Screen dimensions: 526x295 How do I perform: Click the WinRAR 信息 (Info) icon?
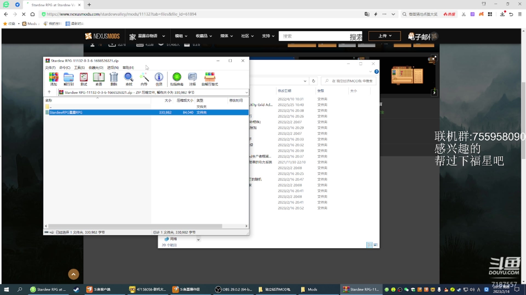click(159, 79)
